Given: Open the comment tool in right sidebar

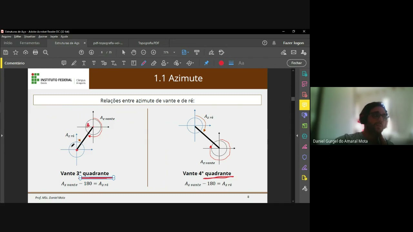Looking at the screenshot, I should coord(304,105).
